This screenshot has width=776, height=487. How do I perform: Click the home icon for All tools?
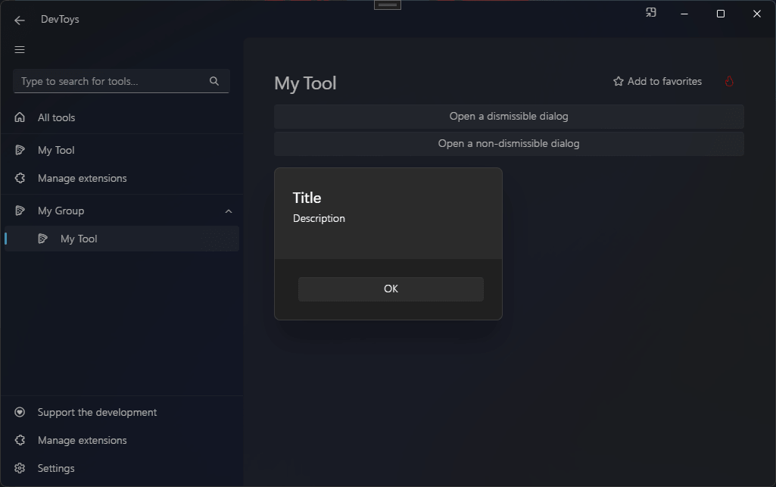pos(20,117)
